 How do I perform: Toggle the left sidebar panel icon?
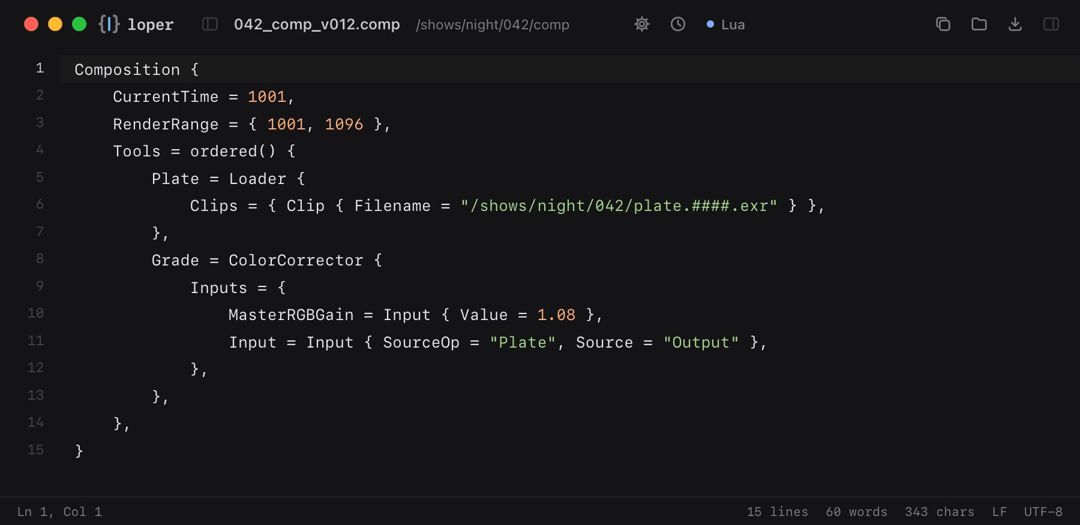click(210, 24)
